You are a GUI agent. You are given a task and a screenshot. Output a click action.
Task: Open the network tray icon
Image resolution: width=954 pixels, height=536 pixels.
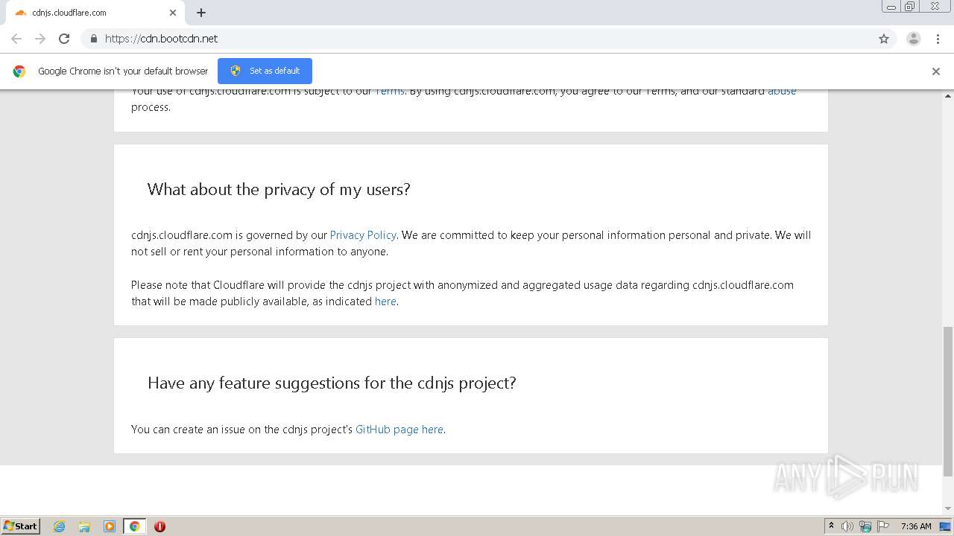pos(865,526)
